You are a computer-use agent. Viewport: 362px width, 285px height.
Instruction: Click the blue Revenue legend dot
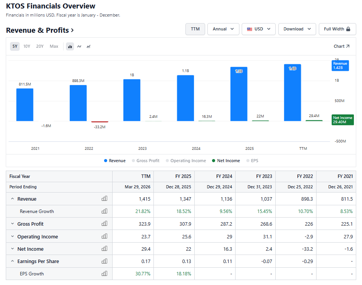coord(106,161)
